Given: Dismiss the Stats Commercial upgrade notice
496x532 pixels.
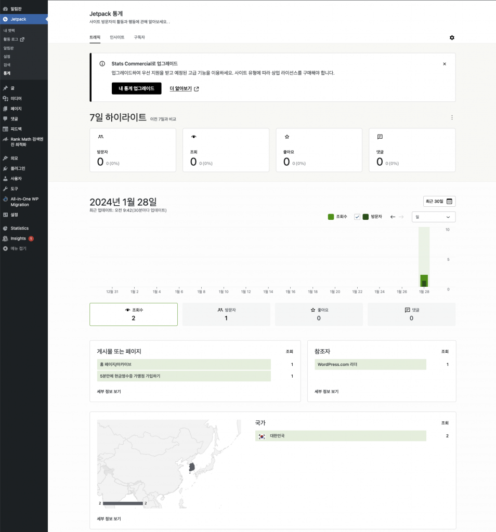Looking at the screenshot, I should [x=444, y=64].
